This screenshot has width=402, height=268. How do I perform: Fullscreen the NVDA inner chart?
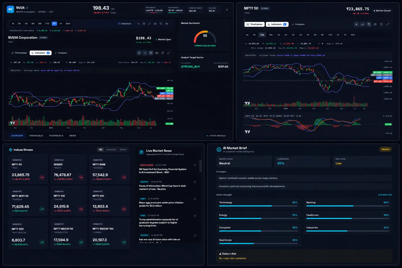pos(169,53)
